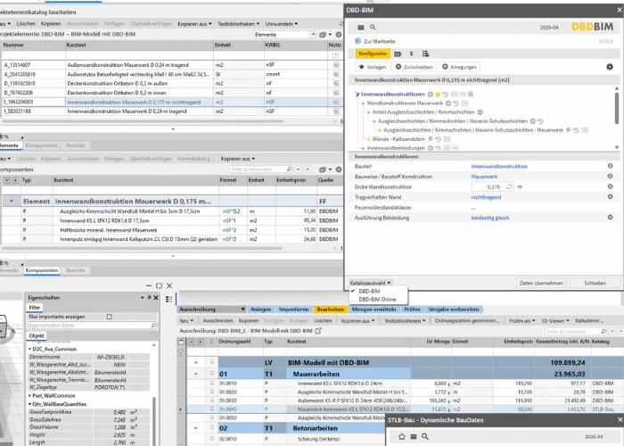Collapse the 01 Mauerarbeiten group

(x=195, y=374)
